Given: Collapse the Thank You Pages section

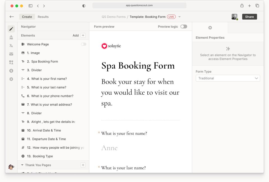Looking at the screenshot, I should (22, 165).
